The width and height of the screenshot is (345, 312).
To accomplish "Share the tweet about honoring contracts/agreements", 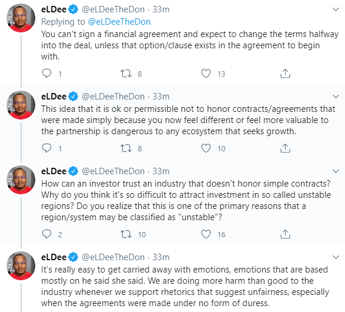I will click(x=285, y=148).
